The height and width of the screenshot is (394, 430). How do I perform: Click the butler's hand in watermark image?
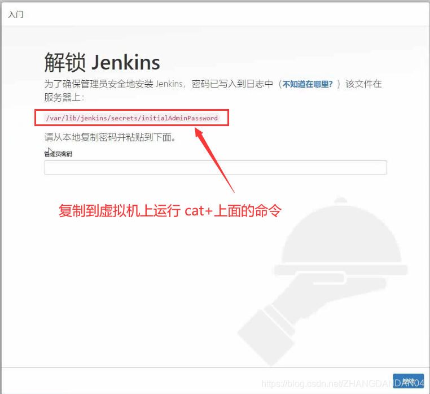click(x=271, y=317)
